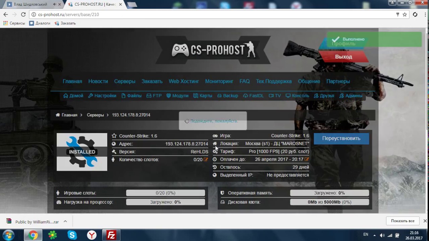Open the FAQ menu item
429x241 pixels.
pyautogui.click(x=245, y=81)
